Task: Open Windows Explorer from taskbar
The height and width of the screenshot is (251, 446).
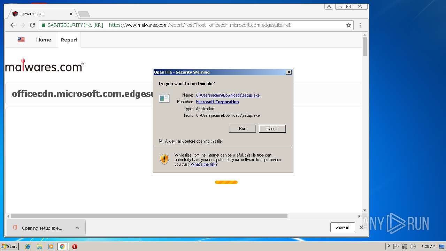Action: click(x=39, y=246)
